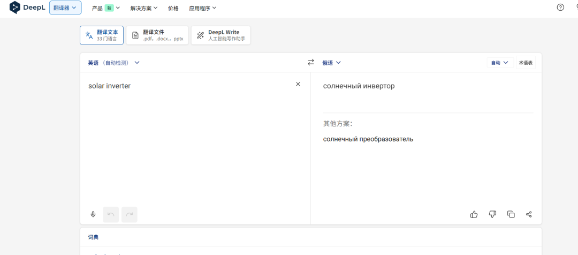578x255 pixels.
Task: Open the help question mark icon
Action: click(x=560, y=7)
